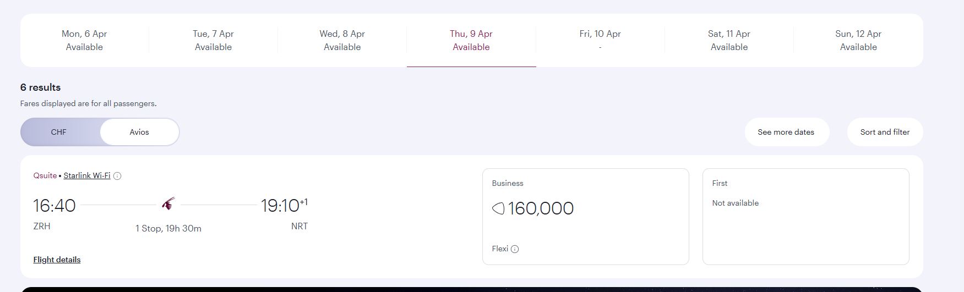
Task: Choose the Business 160,000 Avios fare
Action: [585, 216]
